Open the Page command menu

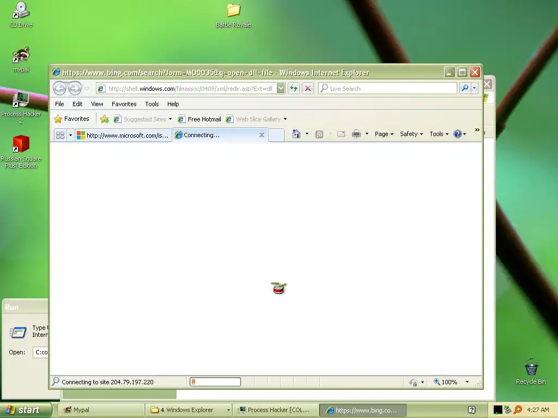[x=384, y=134]
